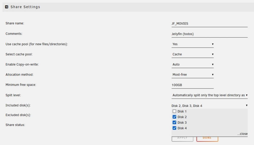Click the 'Excluded disk(s):' label

pyautogui.click(x=18, y=115)
